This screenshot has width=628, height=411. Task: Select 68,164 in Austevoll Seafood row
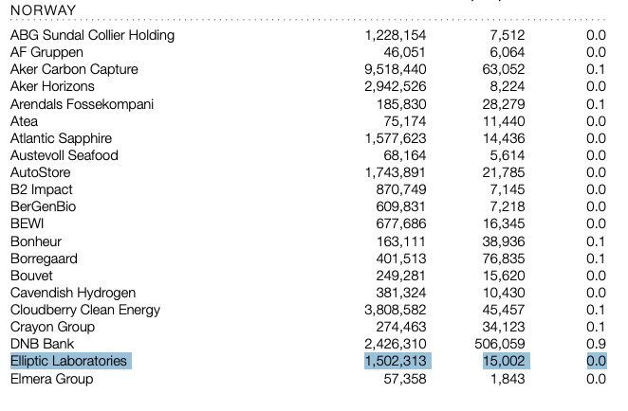pyautogui.click(x=405, y=155)
